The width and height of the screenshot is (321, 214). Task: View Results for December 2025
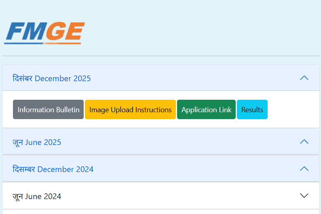252,110
